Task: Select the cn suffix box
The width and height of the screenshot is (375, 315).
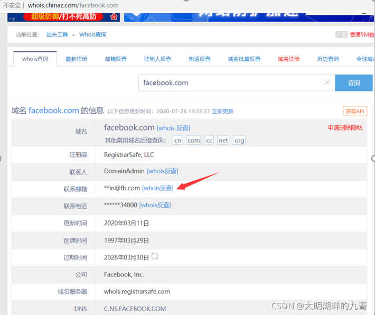Action: (177, 140)
